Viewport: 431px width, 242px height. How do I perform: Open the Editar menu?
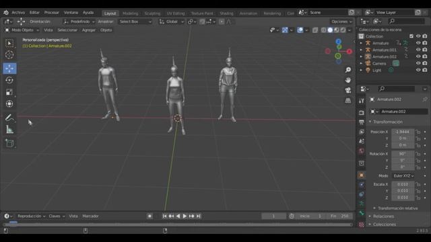tap(34, 13)
